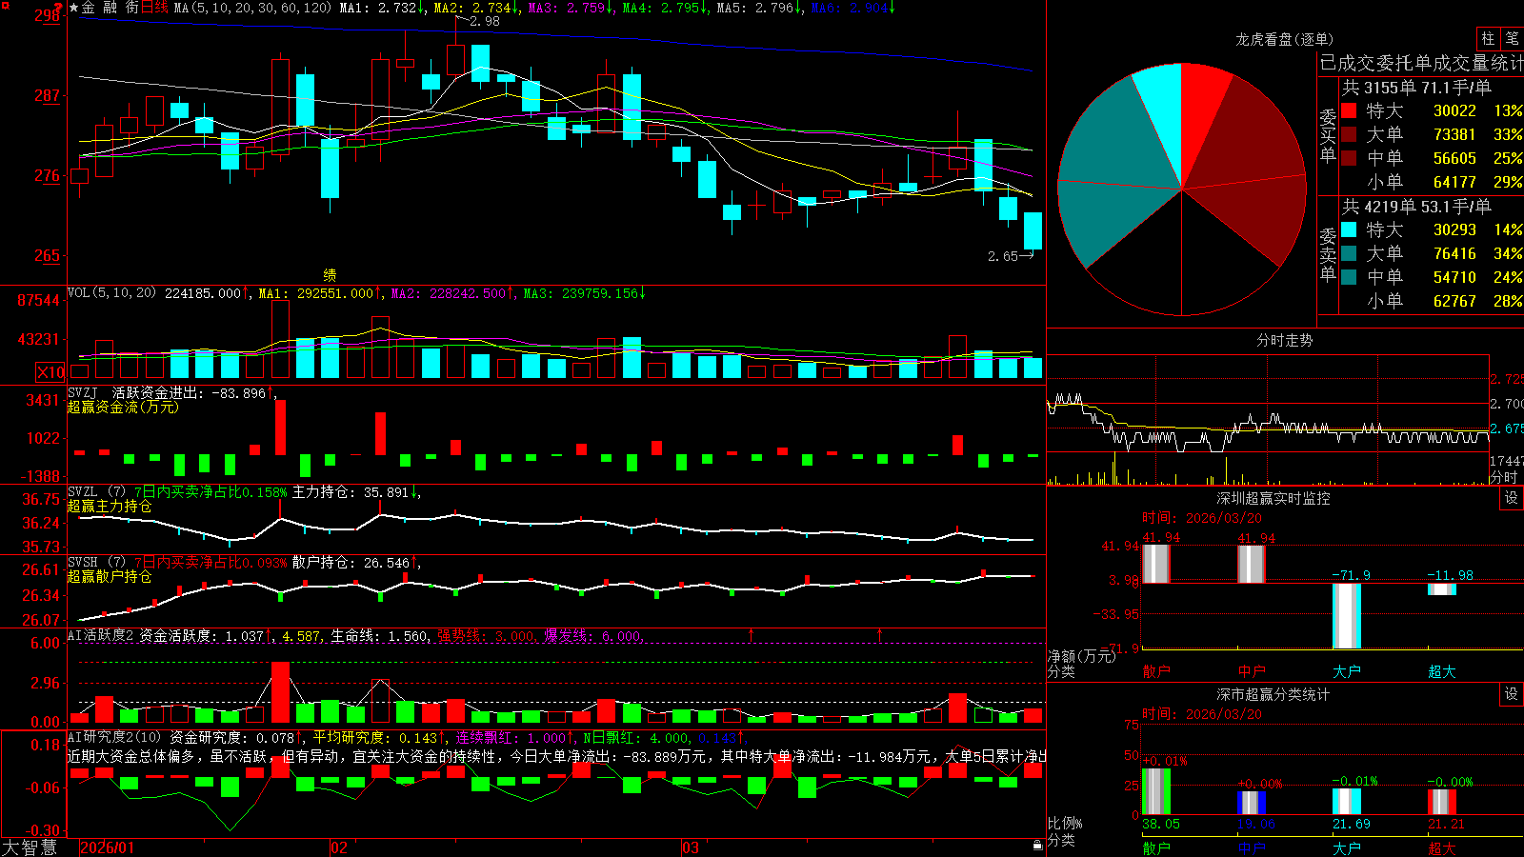Click the 日线 period label
1524x857 pixels.
tap(154, 8)
